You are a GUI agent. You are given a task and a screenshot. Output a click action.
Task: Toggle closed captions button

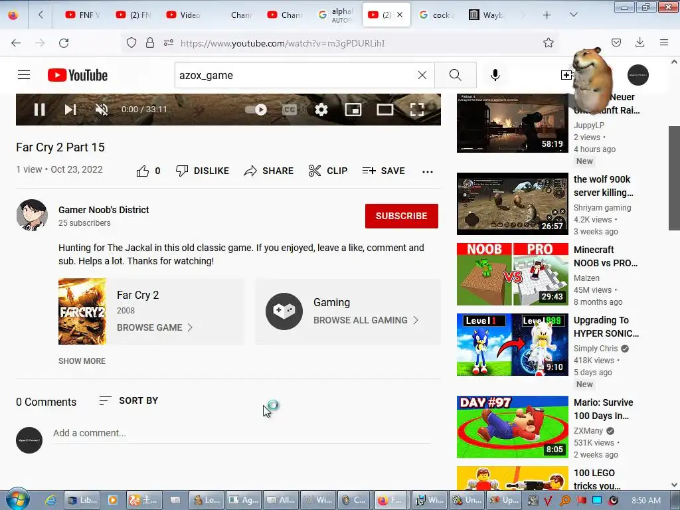pyautogui.click(x=290, y=110)
